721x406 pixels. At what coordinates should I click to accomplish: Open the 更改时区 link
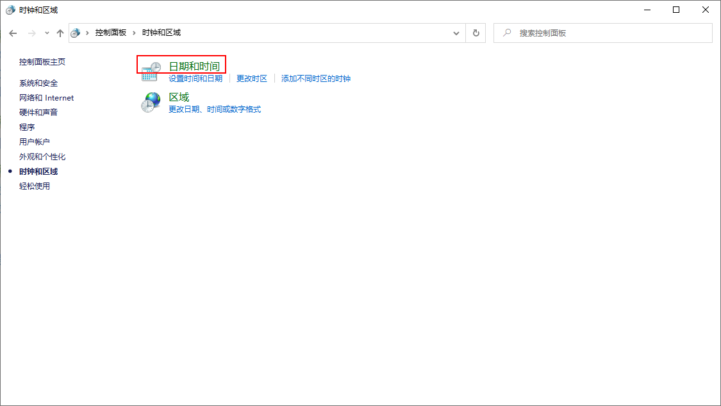pyautogui.click(x=253, y=78)
